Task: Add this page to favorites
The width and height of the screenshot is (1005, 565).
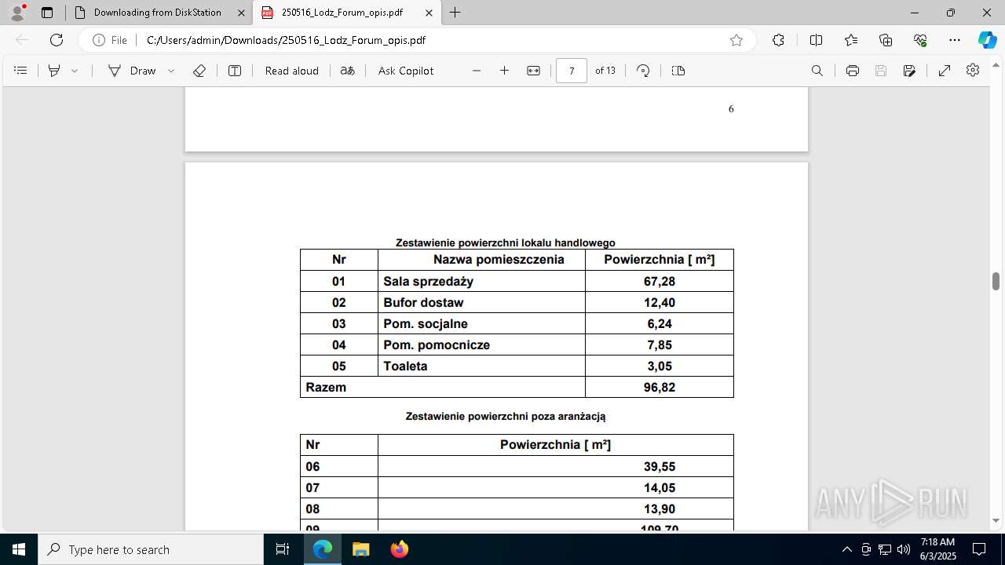Action: [x=736, y=40]
